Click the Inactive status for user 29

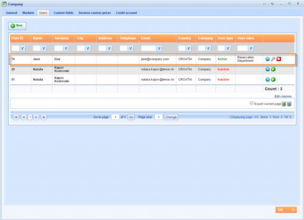(x=223, y=69)
